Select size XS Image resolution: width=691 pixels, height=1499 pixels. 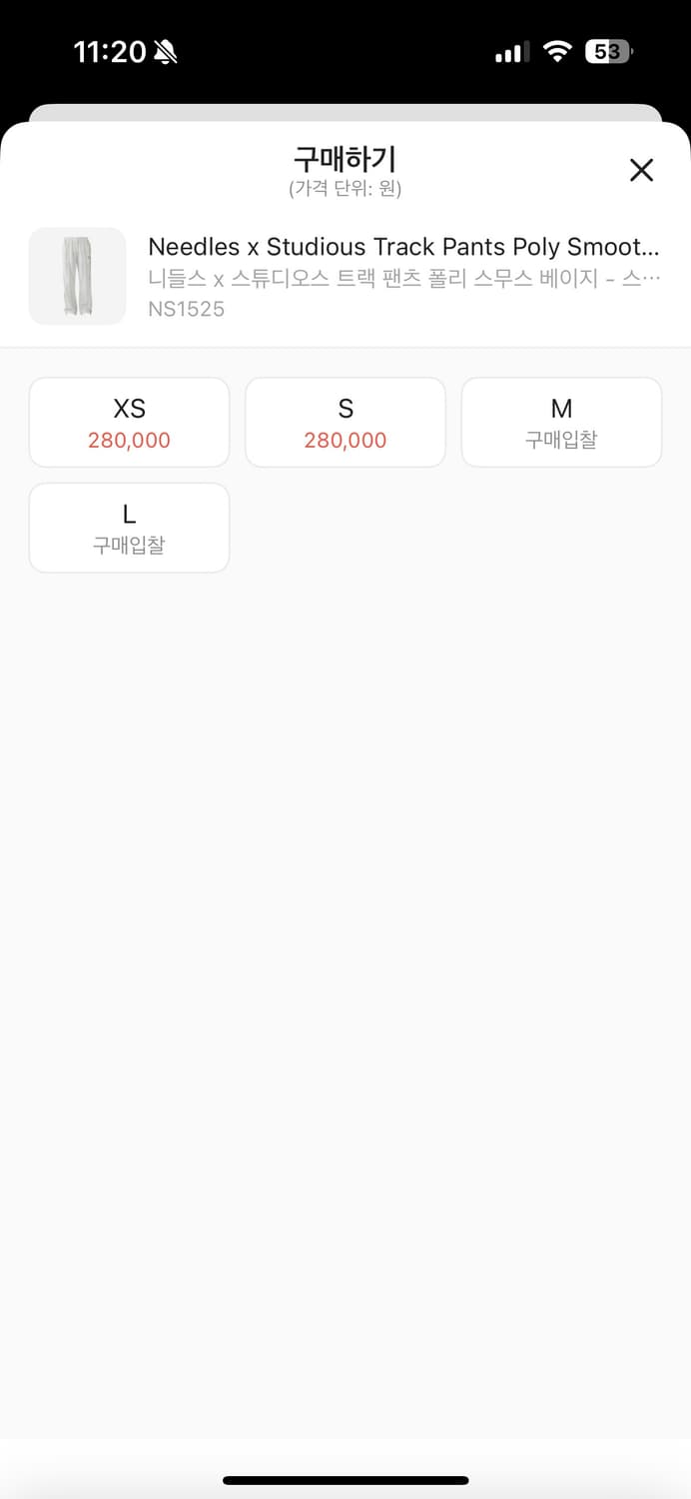coord(129,422)
